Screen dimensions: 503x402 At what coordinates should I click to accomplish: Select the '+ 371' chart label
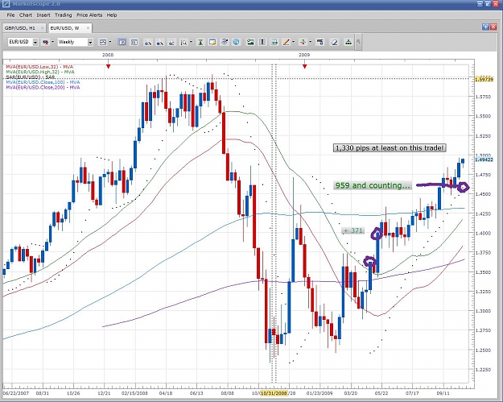[353, 230]
